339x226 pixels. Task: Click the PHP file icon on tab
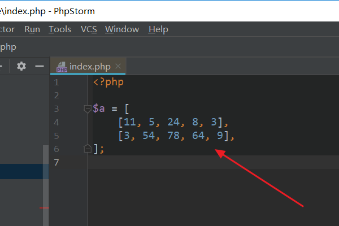pos(62,67)
